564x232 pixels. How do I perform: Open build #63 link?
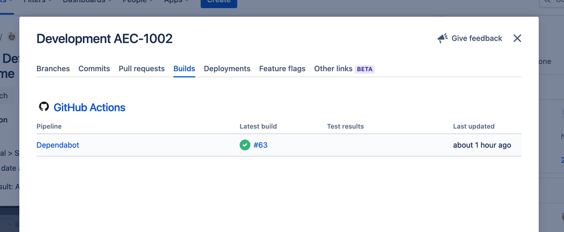point(260,145)
